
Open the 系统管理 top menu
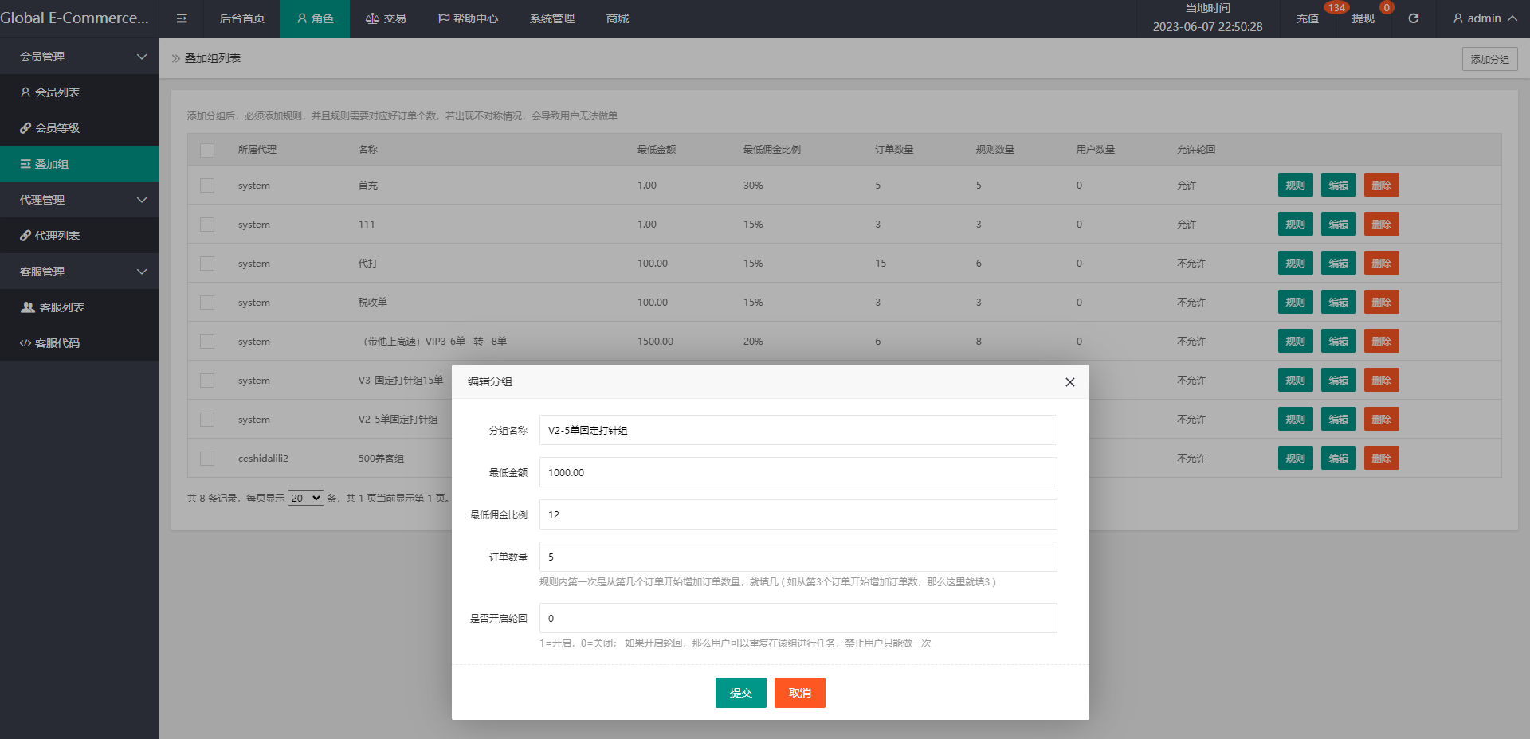pyautogui.click(x=551, y=18)
